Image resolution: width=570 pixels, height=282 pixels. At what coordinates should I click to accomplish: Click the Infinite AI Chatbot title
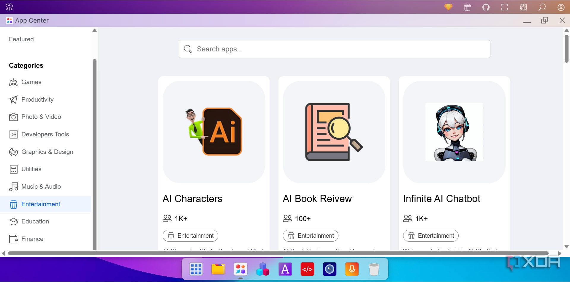(x=441, y=198)
